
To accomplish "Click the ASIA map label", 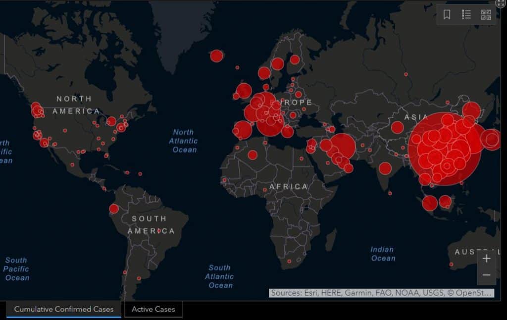I will tap(416, 117).
